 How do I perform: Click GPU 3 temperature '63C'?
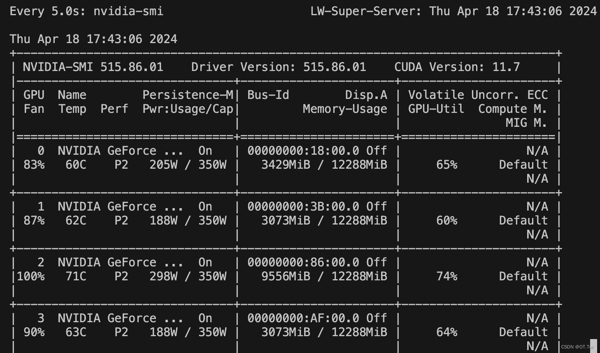pos(76,332)
